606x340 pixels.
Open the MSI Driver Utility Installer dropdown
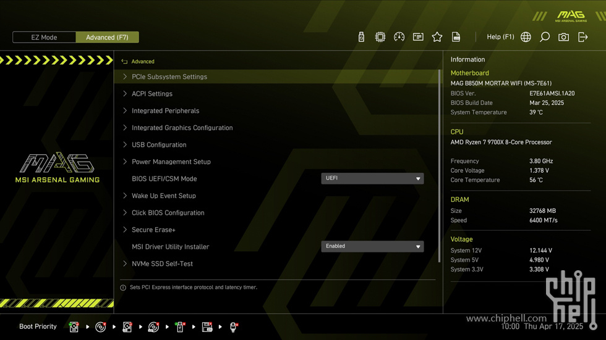tap(372, 246)
